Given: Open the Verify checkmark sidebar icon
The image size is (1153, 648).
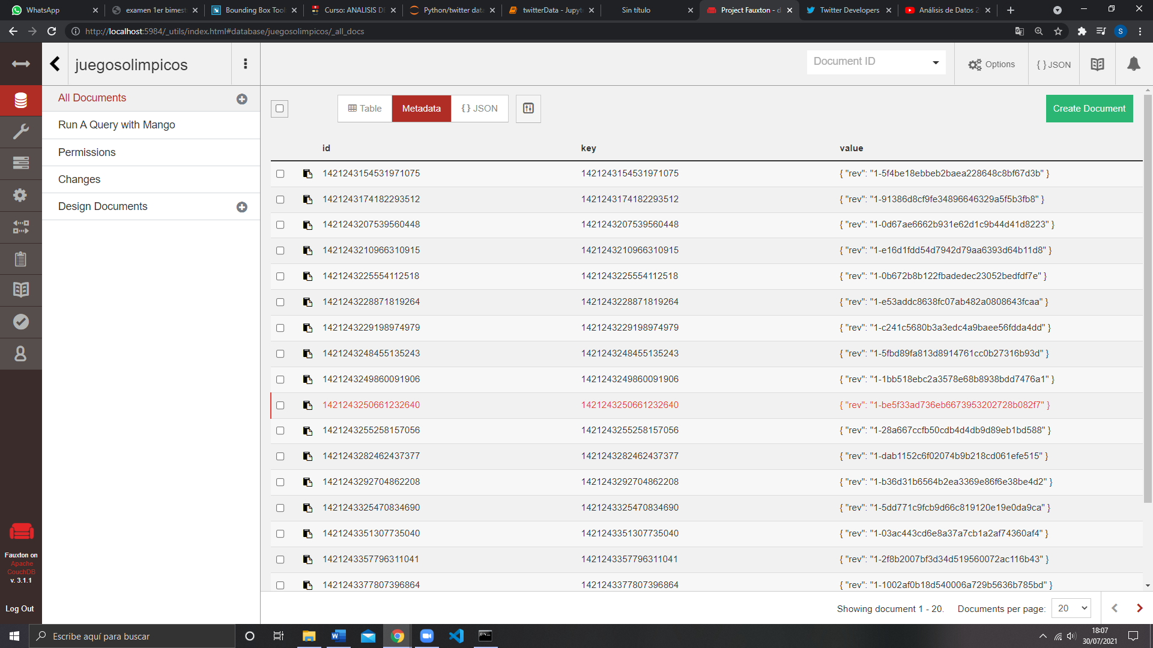Looking at the screenshot, I should (x=20, y=322).
